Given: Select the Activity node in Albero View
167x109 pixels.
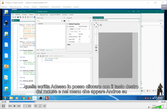Looking at the screenshot, I should pos(40,24).
